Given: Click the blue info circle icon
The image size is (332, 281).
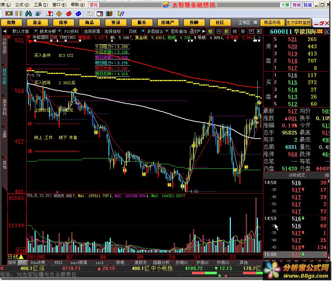Looking at the screenshot, I should [x=79, y=14].
